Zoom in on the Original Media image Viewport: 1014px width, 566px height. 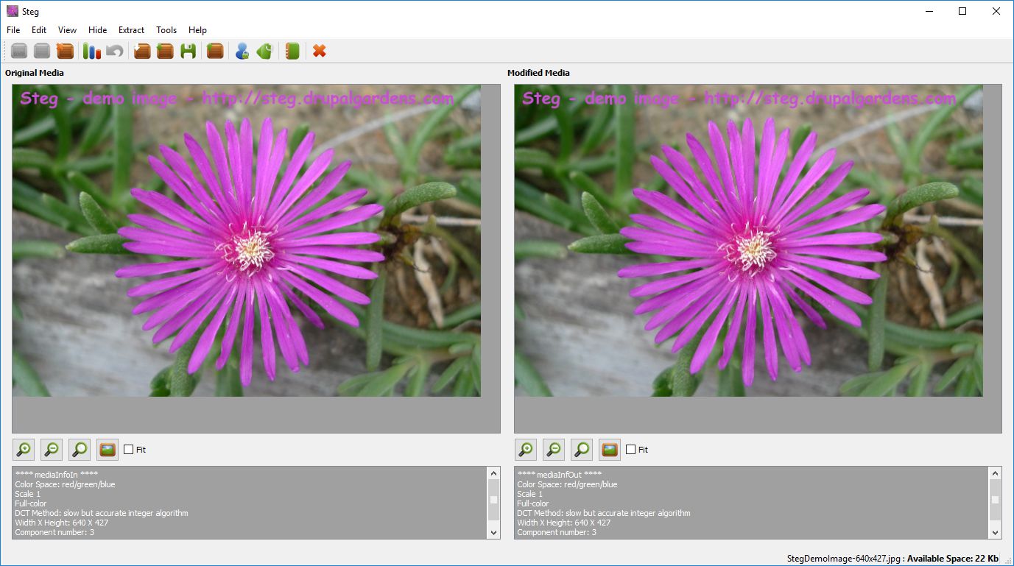click(24, 449)
